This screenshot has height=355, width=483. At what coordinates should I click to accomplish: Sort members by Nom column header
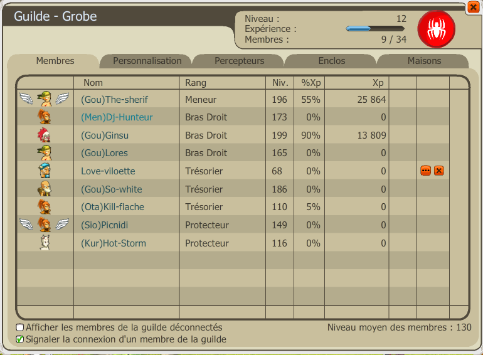tap(93, 83)
